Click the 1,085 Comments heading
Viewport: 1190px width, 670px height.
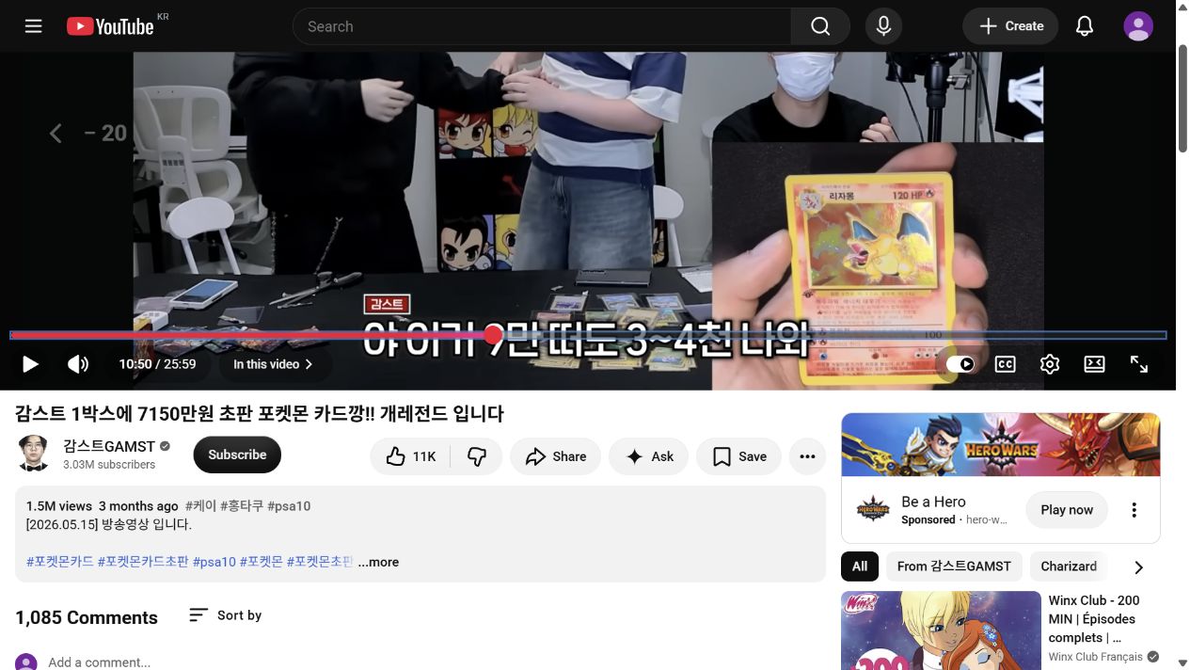click(87, 617)
